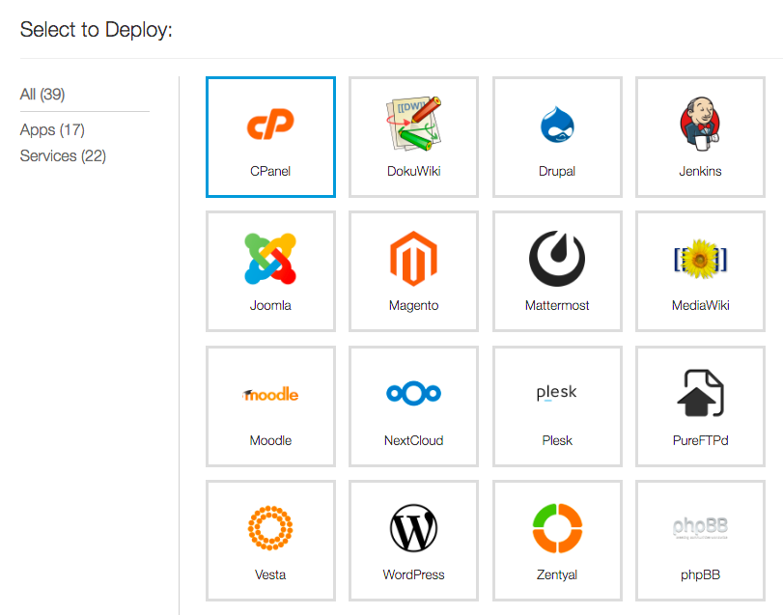
Task: Click the Plesk wordmark logo
Action: (x=557, y=393)
